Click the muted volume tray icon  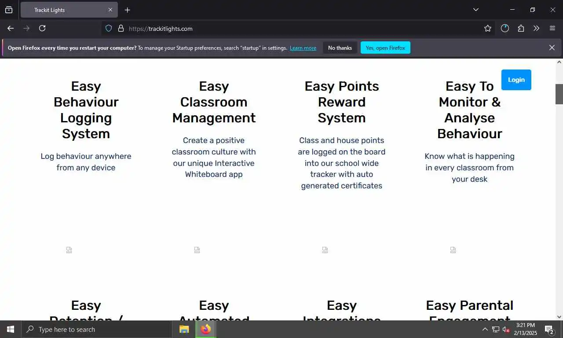(506, 329)
